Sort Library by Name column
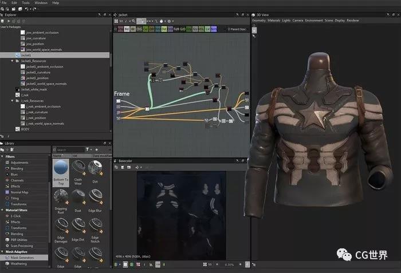This screenshot has height=273, width=401. click(x=62, y=156)
